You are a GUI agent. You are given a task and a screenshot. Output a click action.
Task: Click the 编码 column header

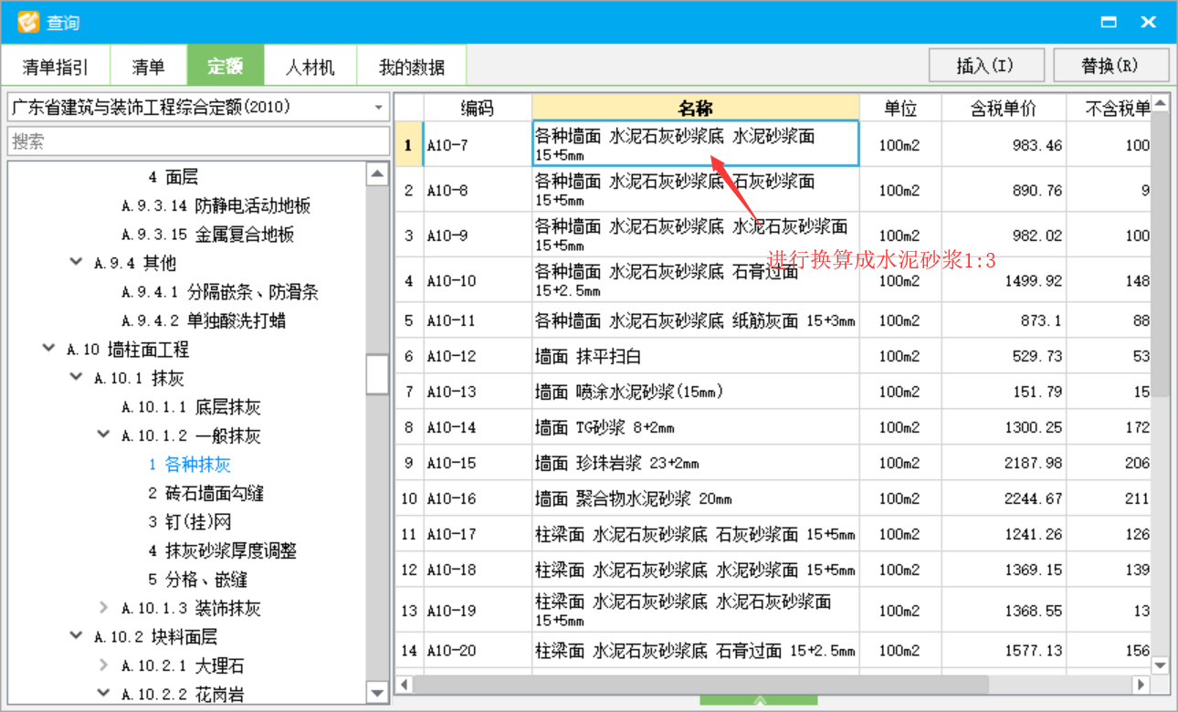[x=478, y=108]
